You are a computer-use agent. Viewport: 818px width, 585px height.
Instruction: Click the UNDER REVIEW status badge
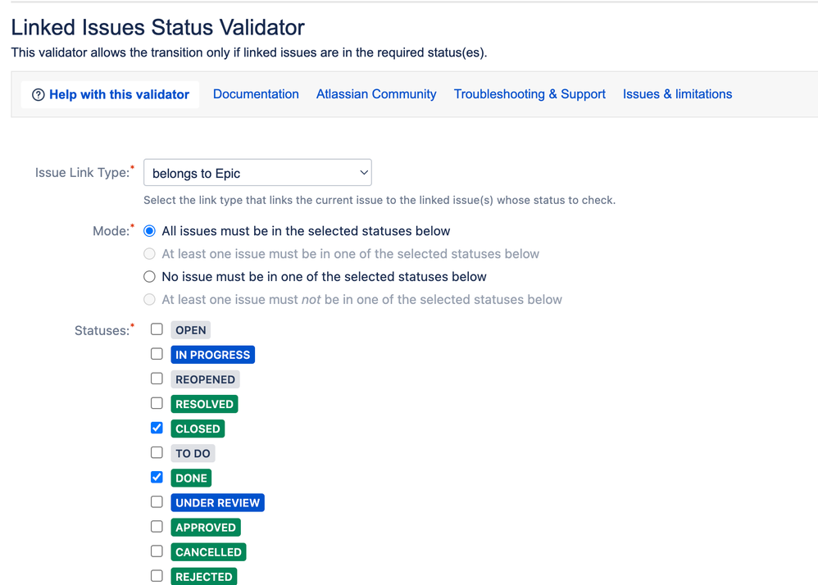pos(217,502)
